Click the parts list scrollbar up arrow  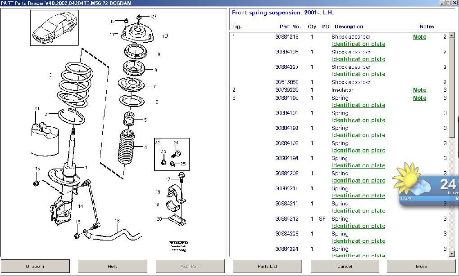pyautogui.click(x=452, y=36)
